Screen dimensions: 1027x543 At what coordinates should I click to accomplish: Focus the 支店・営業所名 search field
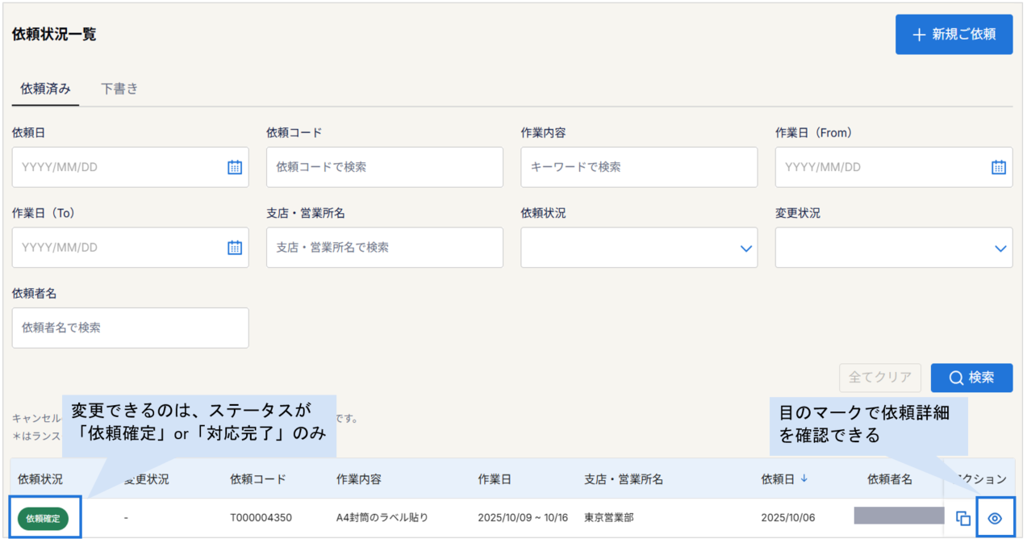pos(385,248)
